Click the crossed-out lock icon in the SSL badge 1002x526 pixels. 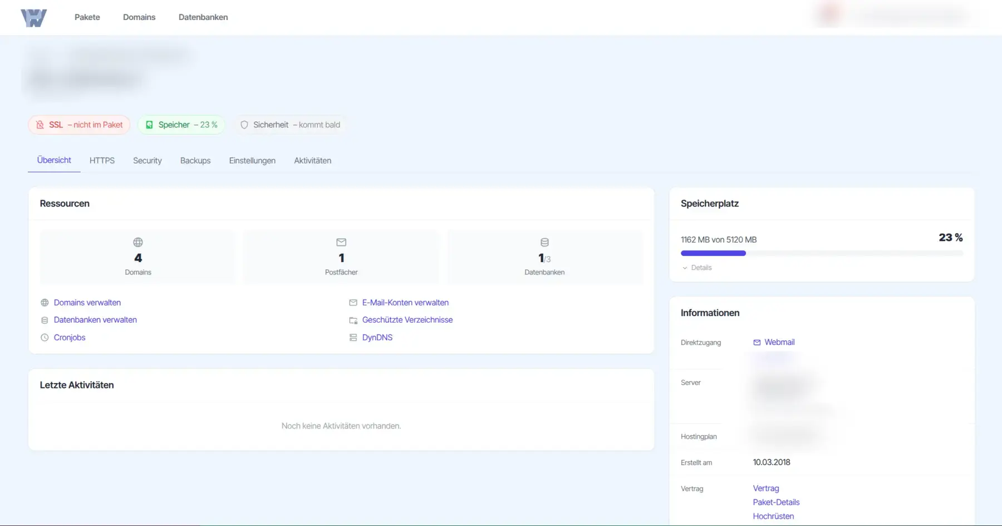40,125
